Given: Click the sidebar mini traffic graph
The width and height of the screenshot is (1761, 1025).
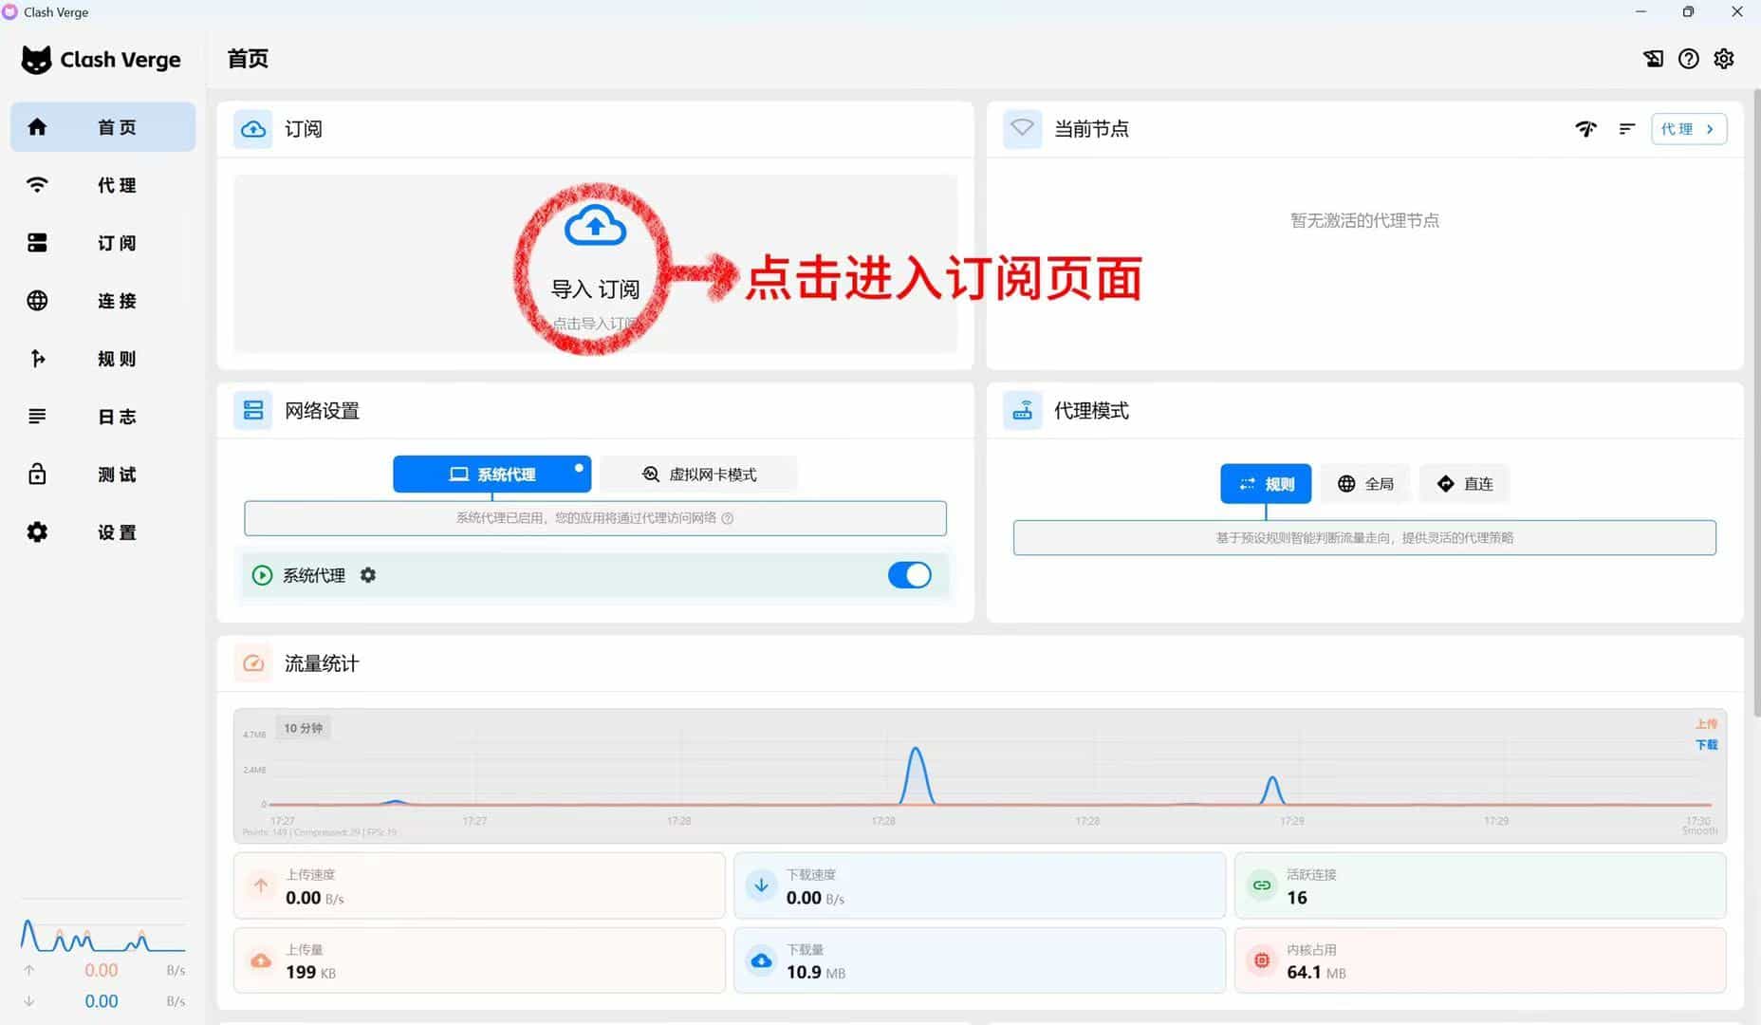Looking at the screenshot, I should point(102,935).
